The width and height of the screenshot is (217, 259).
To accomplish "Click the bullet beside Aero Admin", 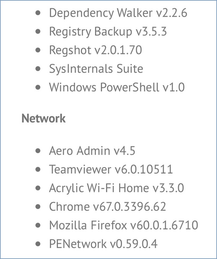I will [x=38, y=151].
